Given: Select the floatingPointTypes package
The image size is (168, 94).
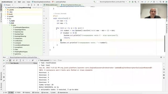Looking at the screenshot, I should point(21,52).
